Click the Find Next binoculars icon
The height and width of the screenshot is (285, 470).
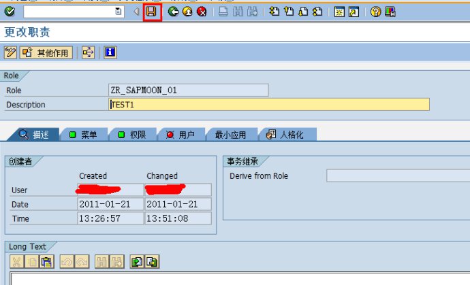point(252,12)
